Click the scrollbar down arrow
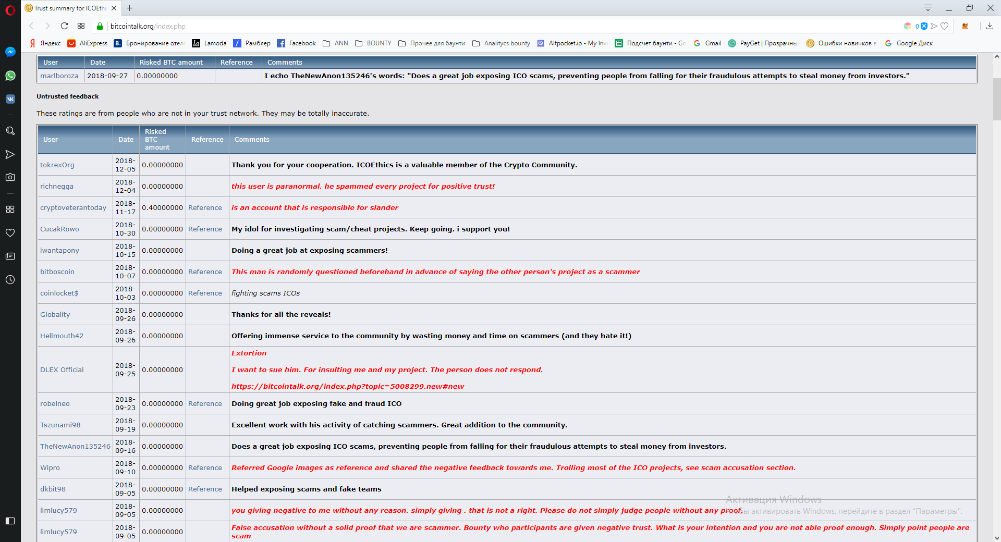The width and height of the screenshot is (1001, 542). pyautogui.click(x=996, y=537)
